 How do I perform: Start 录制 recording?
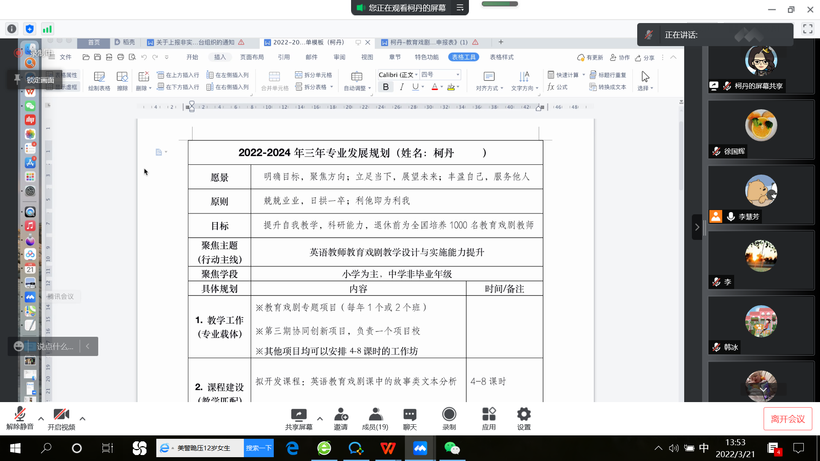[449, 418]
